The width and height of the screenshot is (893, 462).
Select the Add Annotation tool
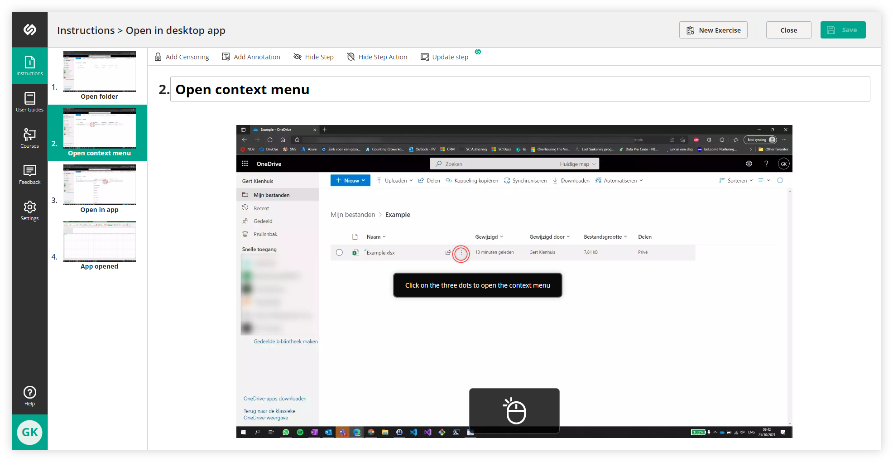coord(251,57)
